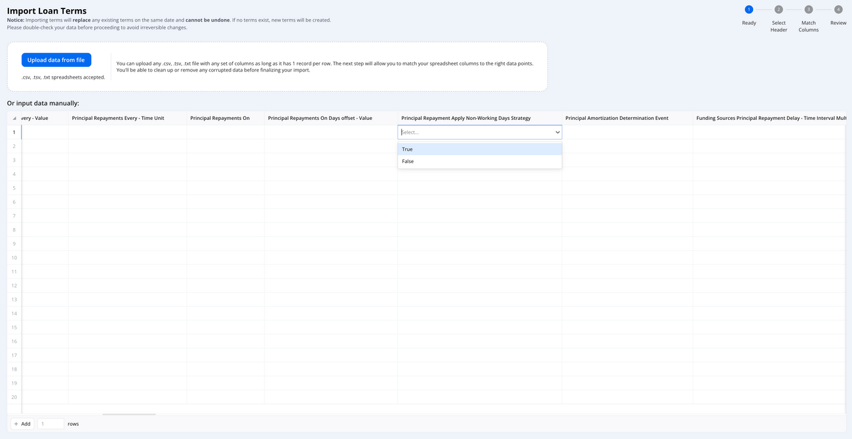Screen dimensions: 852x439
Task: Click the Upload data from file button
Action: (x=56, y=60)
